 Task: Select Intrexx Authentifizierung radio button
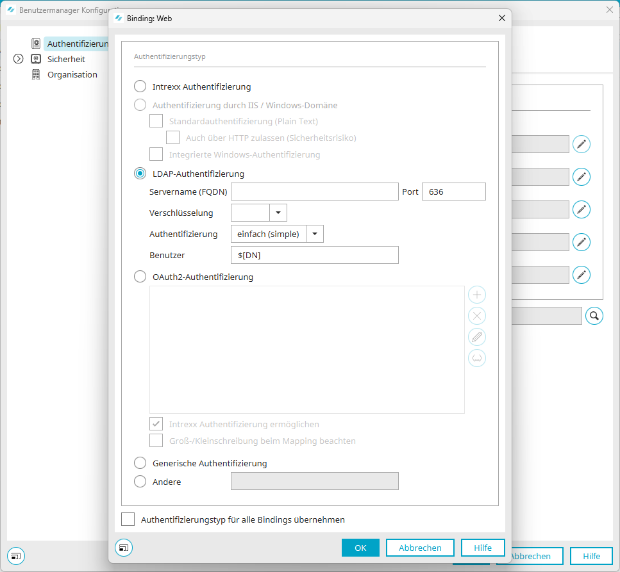point(140,86)
